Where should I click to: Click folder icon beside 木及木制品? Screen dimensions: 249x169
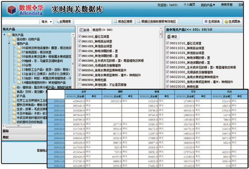click(x=14, y=113)
